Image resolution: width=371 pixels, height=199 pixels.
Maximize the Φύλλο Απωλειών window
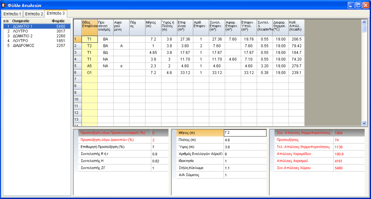click(358, 5)
